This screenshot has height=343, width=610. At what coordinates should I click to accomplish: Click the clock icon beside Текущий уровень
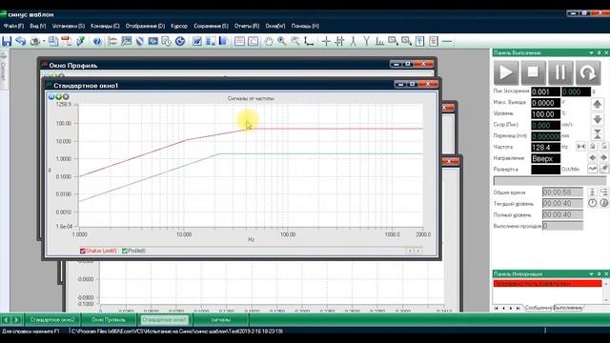592,203
